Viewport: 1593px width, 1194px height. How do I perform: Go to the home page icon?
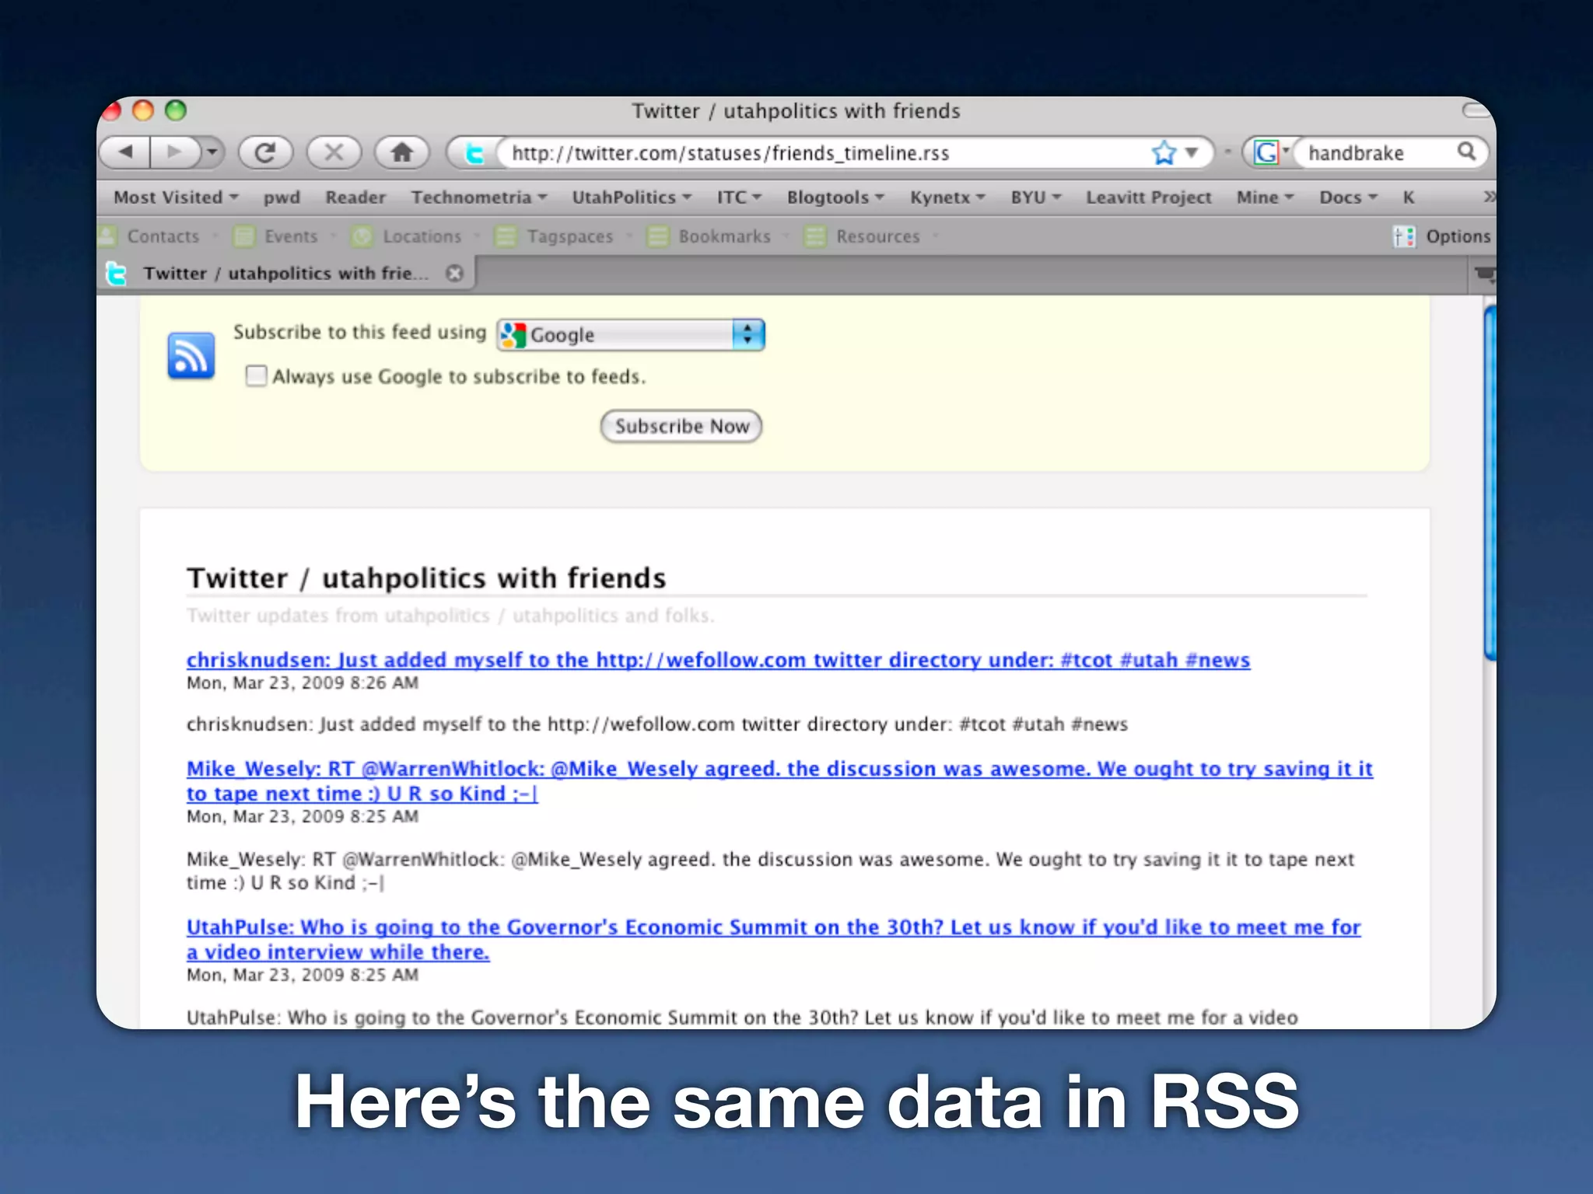402,152
